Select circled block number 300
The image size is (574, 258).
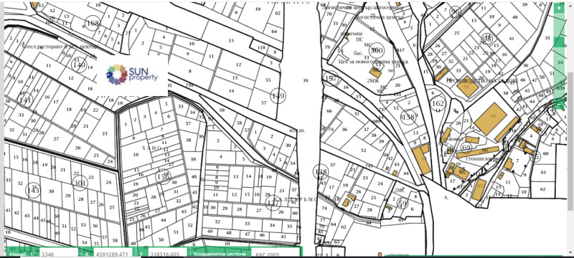pyautogui.click(x=376, y=50)
